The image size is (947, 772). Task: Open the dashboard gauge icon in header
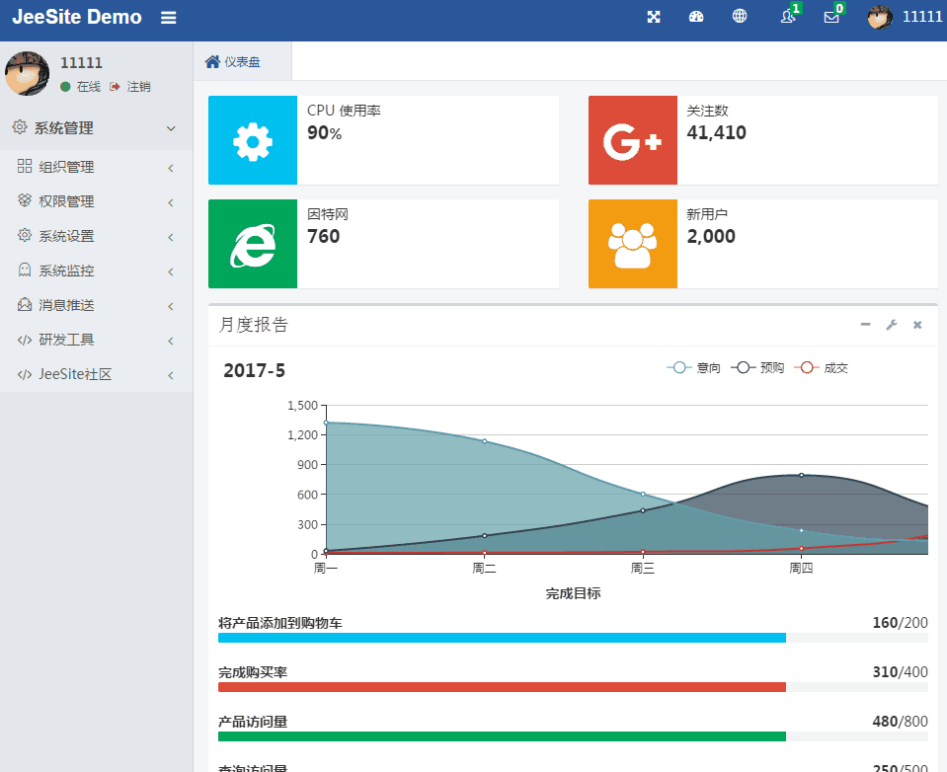point(696,17)
